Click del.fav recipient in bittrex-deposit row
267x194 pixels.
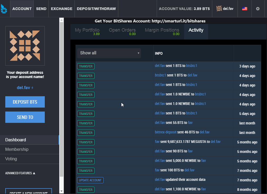click(205, 132)
